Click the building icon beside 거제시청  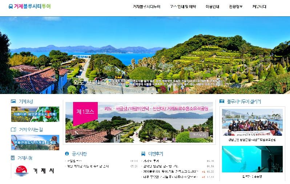tap(13, 158)
